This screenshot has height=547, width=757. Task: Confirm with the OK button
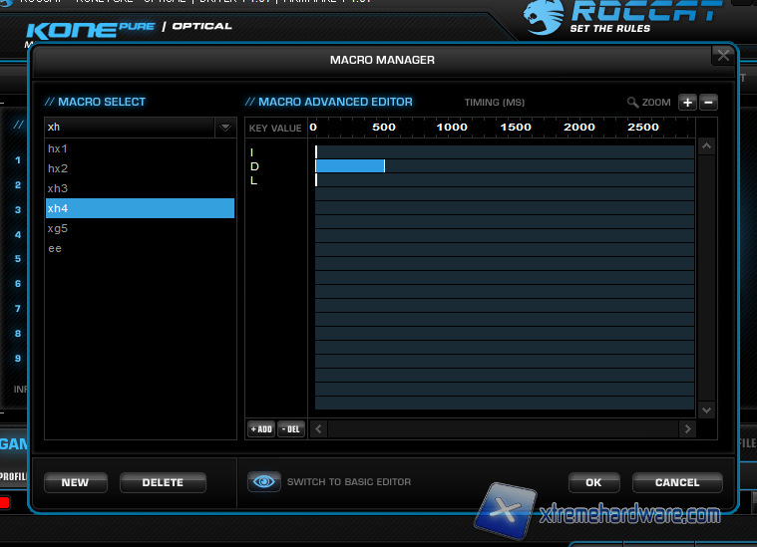593,482
